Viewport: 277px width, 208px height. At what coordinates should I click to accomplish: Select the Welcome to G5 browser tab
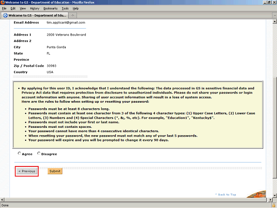click(x=35, y=16)
